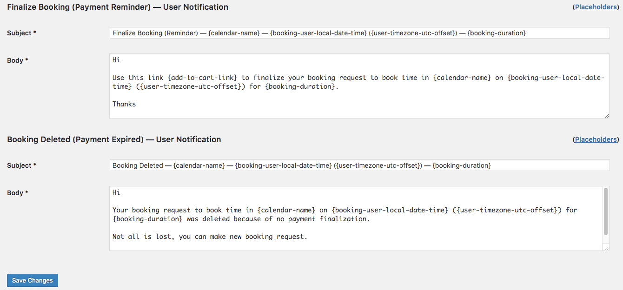
Task: Click the Subject label under Booking Deleted
Action: pyautogui.click(x=20, y=165)
